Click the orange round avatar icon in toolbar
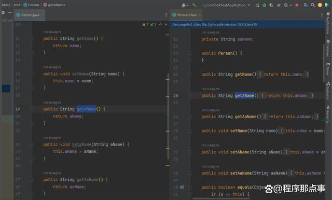The image size is (332, 200). click(x=320, y=5)
